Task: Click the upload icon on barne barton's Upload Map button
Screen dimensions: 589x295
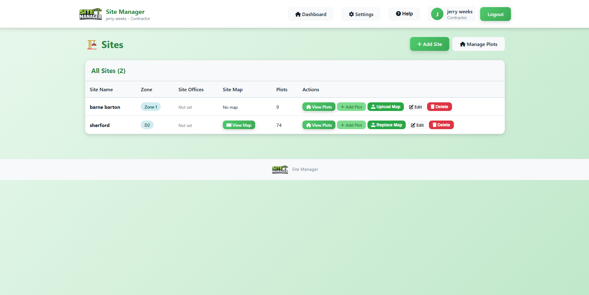Action: click(373, 107)
